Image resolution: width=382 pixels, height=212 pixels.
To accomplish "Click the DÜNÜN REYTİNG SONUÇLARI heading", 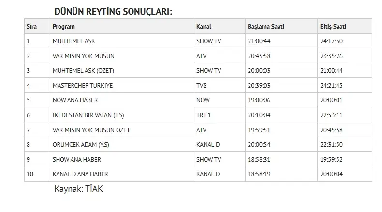I will (x=113, y=12).
